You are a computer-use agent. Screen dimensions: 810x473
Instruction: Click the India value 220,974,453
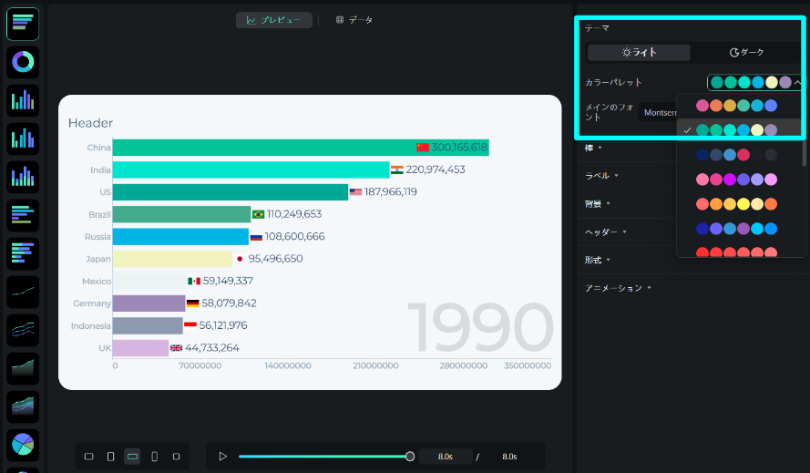[436, 170]
